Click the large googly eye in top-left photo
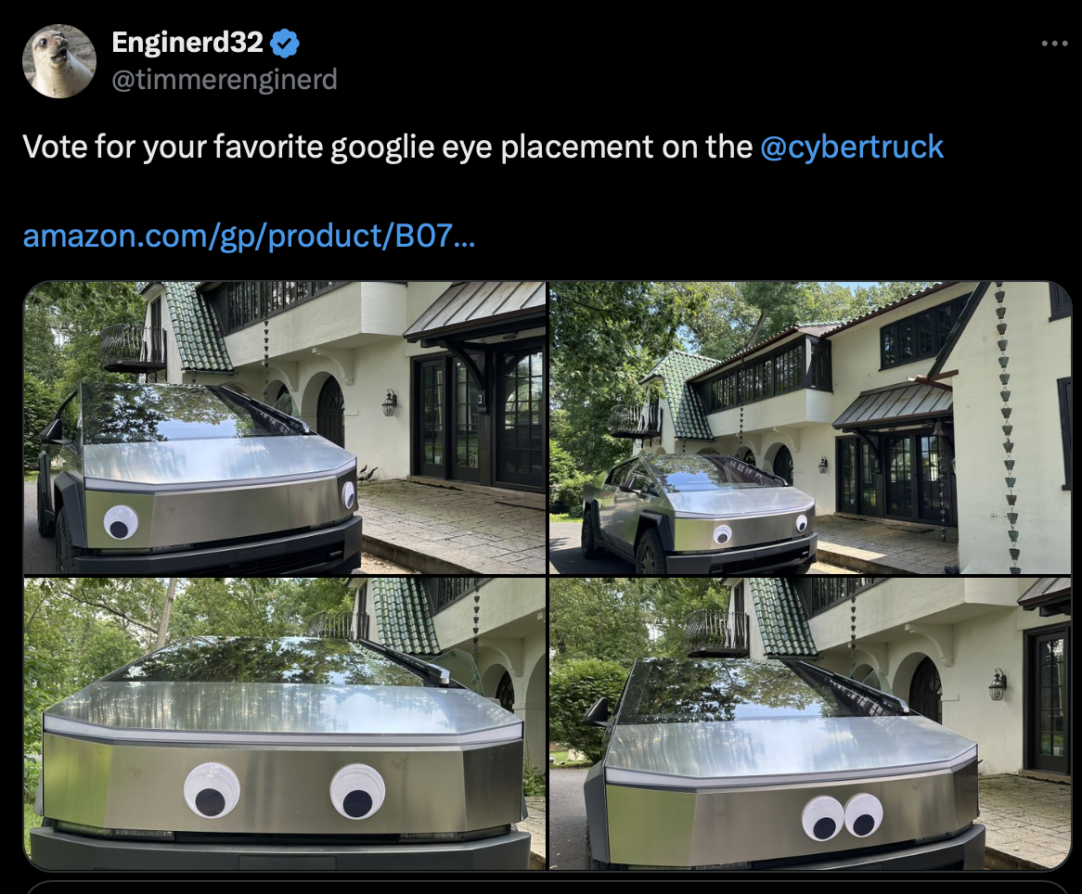The image size is (1082, 894). (121, 522)
